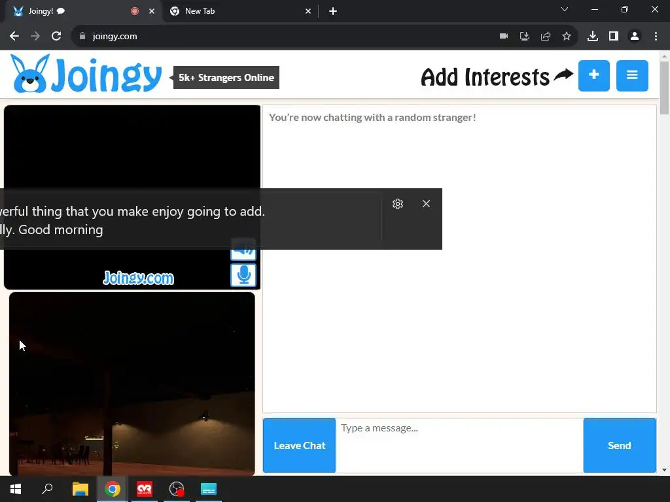Click 'You're now chatting with a random stranger!' text
Viewport: 670px width, 502px height.
click(372, 118)
